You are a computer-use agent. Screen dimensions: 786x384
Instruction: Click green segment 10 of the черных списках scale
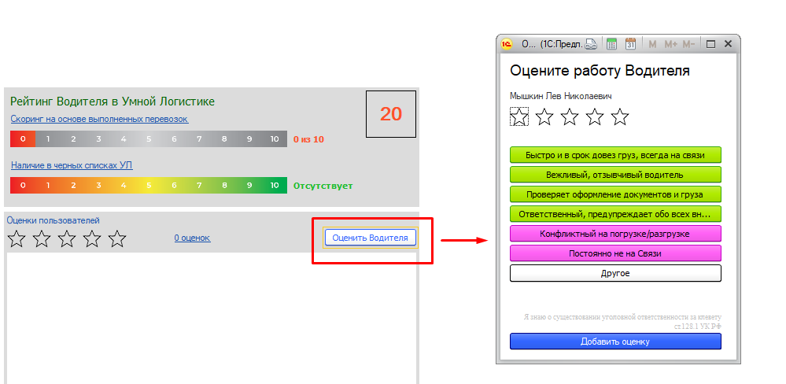275,185
